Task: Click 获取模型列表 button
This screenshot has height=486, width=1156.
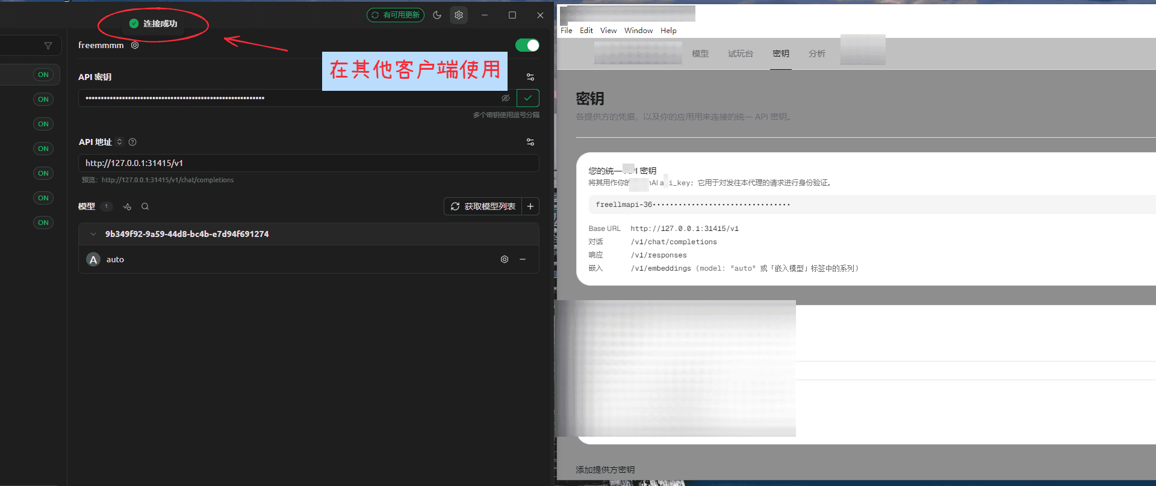Action: [482, 206]
